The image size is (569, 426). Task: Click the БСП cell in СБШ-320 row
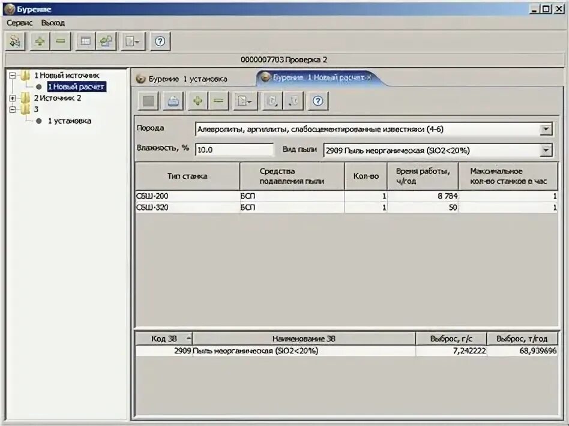[292, 208]
